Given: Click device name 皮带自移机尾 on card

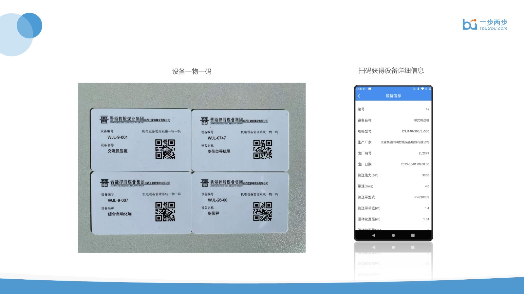Looking at the screenshot, I should (x=219, y=152).
